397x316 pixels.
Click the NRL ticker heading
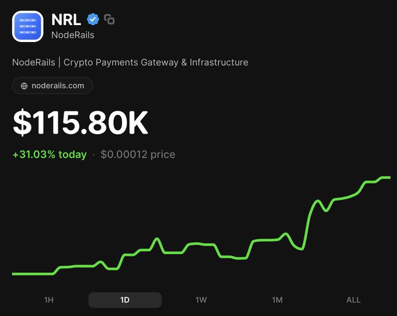(x=66, y=19)
